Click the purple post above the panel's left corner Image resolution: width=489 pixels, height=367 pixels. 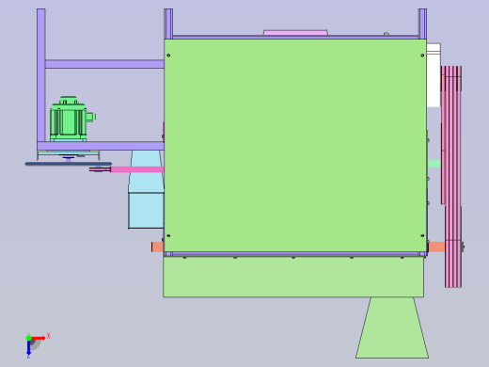[x=168, y=24]
